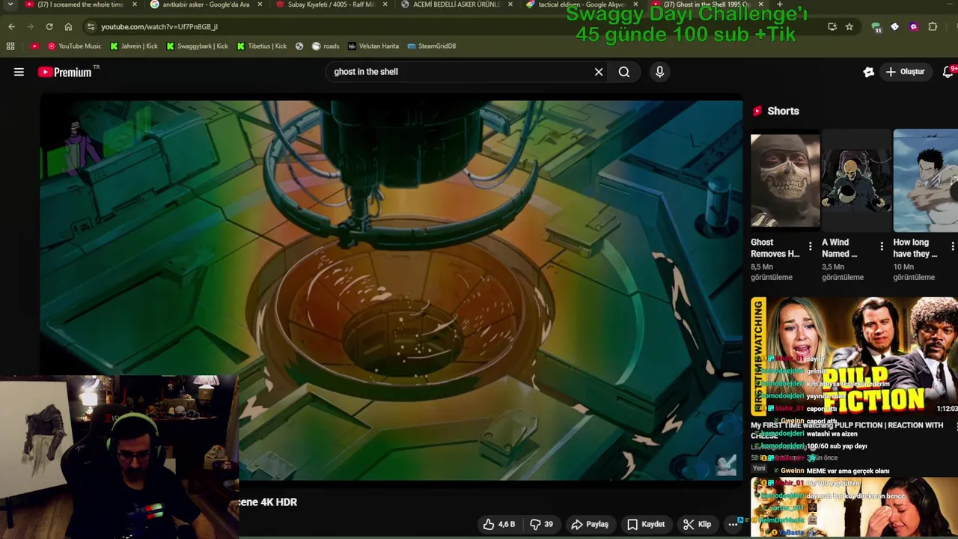Open the purple browser extension icon
958x539 pixels.
coord(913,26)
